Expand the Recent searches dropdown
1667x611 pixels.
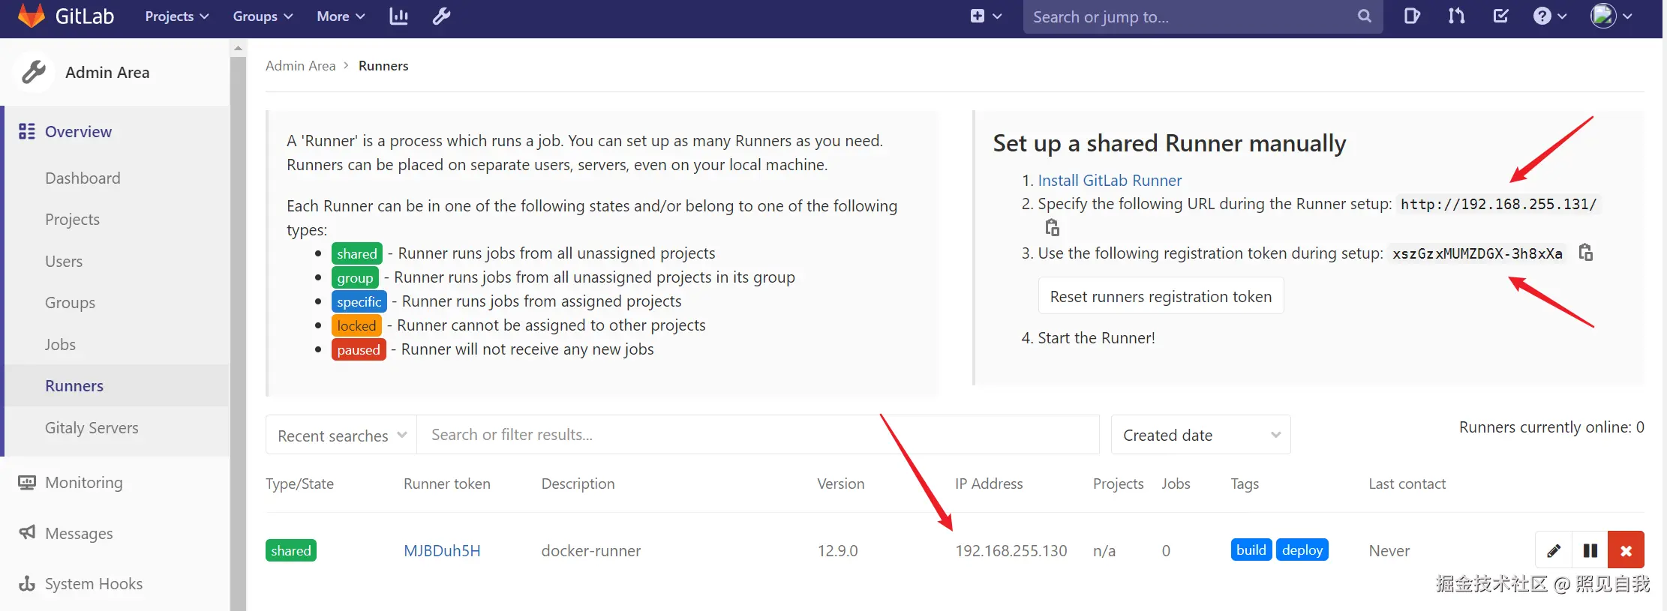coord(341,436)
